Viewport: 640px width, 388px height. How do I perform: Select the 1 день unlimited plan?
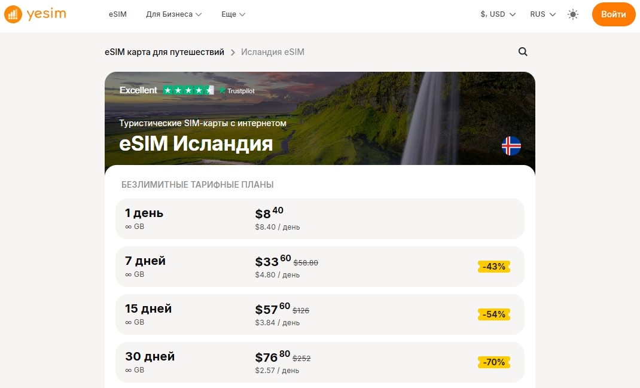[320, 219]
